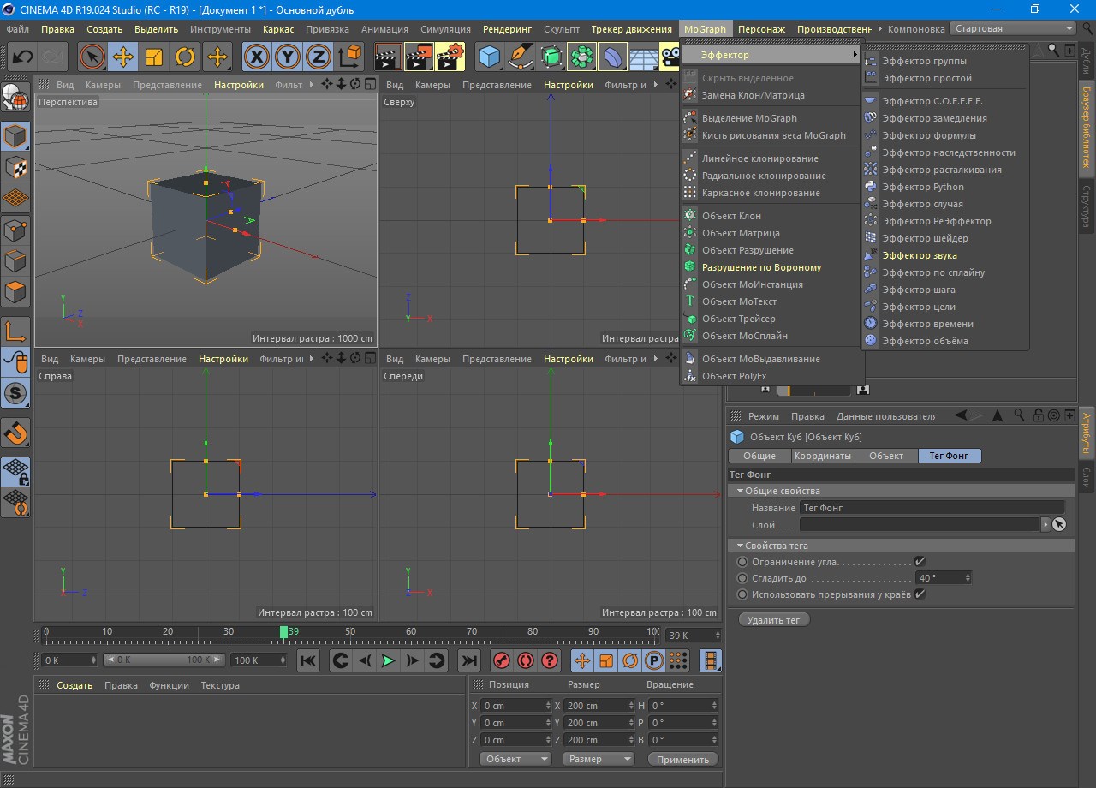Open the 'Размер' dropdown in coordinates panel
This screenshot has height=788, width=1096.
[x=598, y=759]
